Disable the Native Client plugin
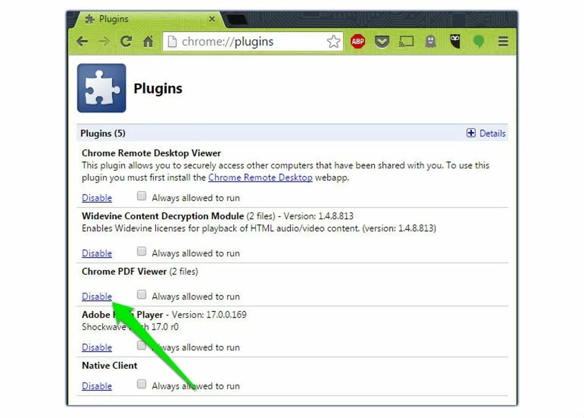This screenshot has height=418, width=584. pos(97,386)
